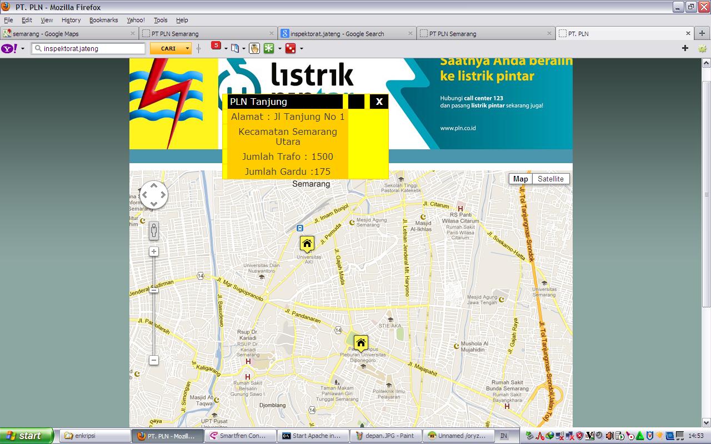Viewport: 711px width, 444px height.
Task: Click the Yahoo! logo in the toolbar
Action: [9, 48]
